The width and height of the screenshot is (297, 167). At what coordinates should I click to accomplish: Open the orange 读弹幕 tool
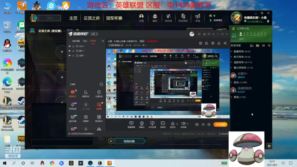coord(99,106)
